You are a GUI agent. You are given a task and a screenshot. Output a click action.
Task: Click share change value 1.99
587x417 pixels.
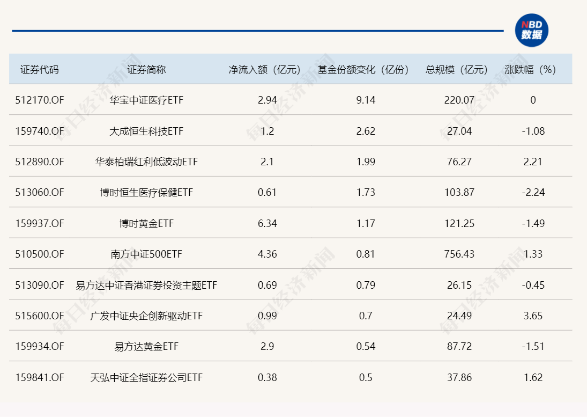[x=366, y=162]
